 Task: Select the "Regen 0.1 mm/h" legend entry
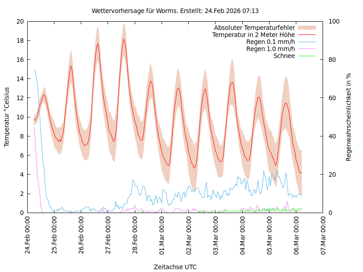[270, 42]
